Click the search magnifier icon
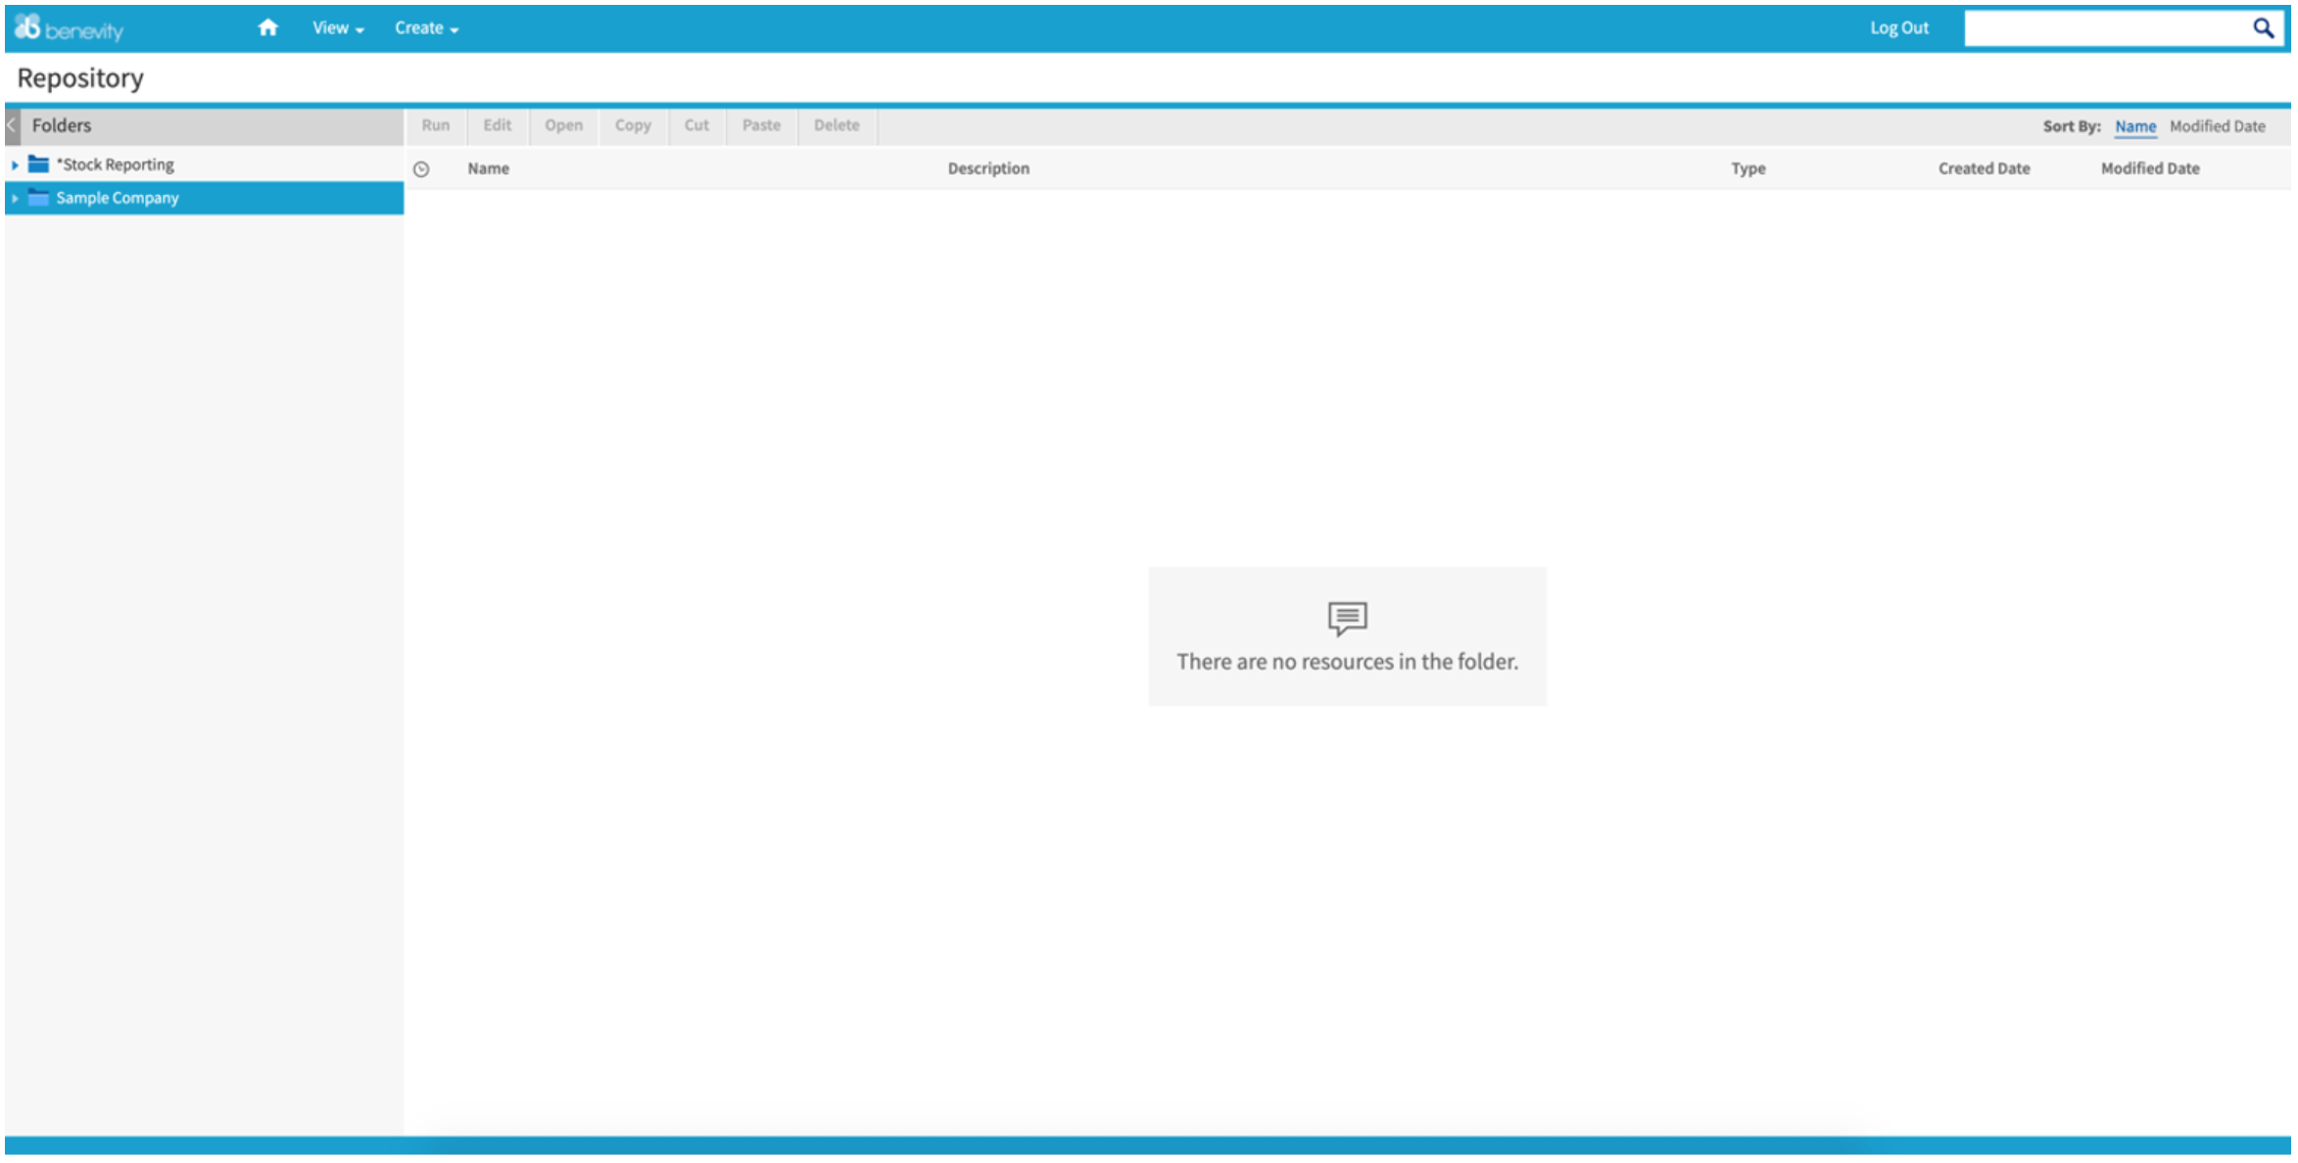The image size is (2298, 1163). 2264,27
